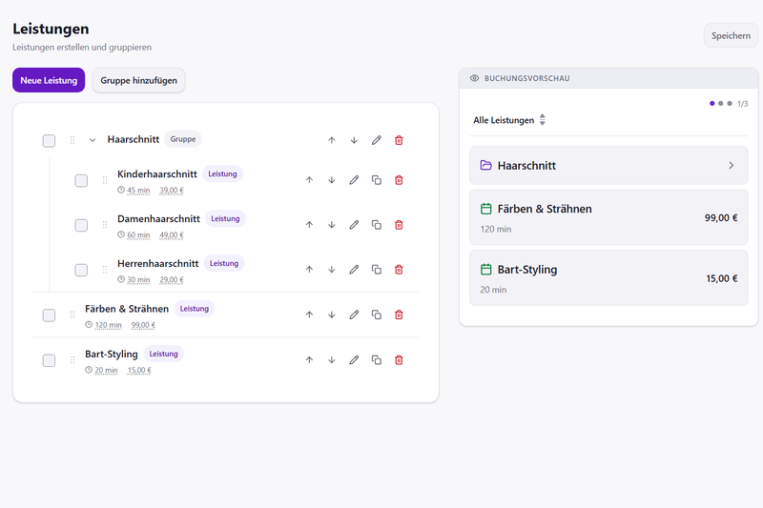Move Kinderhaarschnitt up
Screen dimensions: 763x508
[309, 180]
